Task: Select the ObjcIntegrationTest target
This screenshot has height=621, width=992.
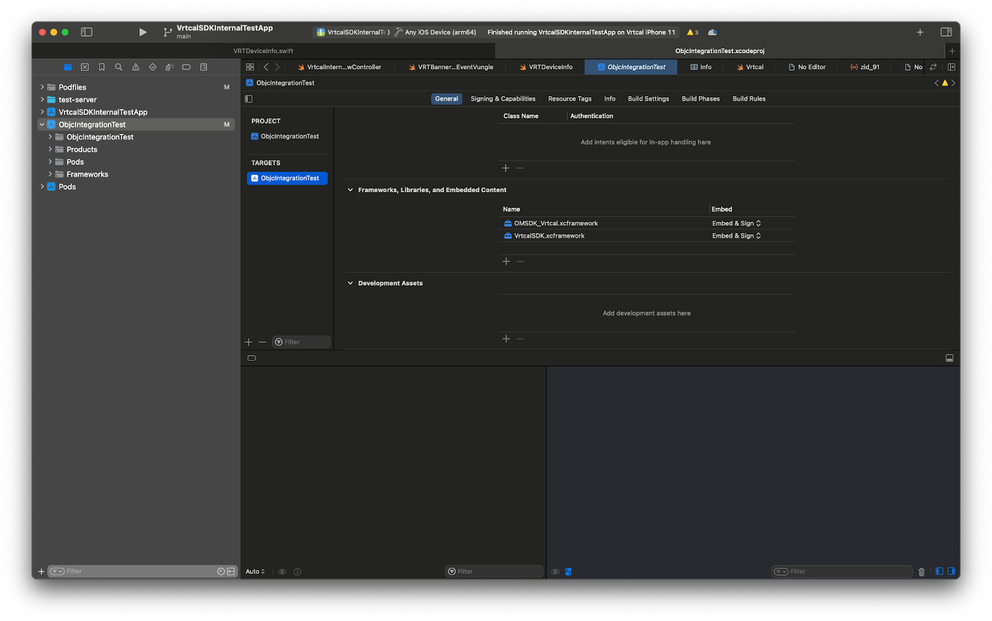Action: point(287,178)
